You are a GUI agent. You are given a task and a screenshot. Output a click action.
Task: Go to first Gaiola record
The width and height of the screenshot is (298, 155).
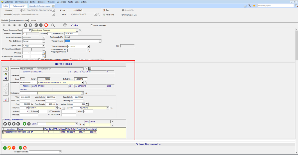tap(5, 124)
